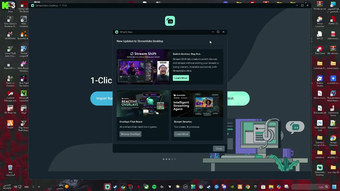Open the Reactive Overlays thumbnail
Viewport: 340px width, 191px height.
(143, 104)
